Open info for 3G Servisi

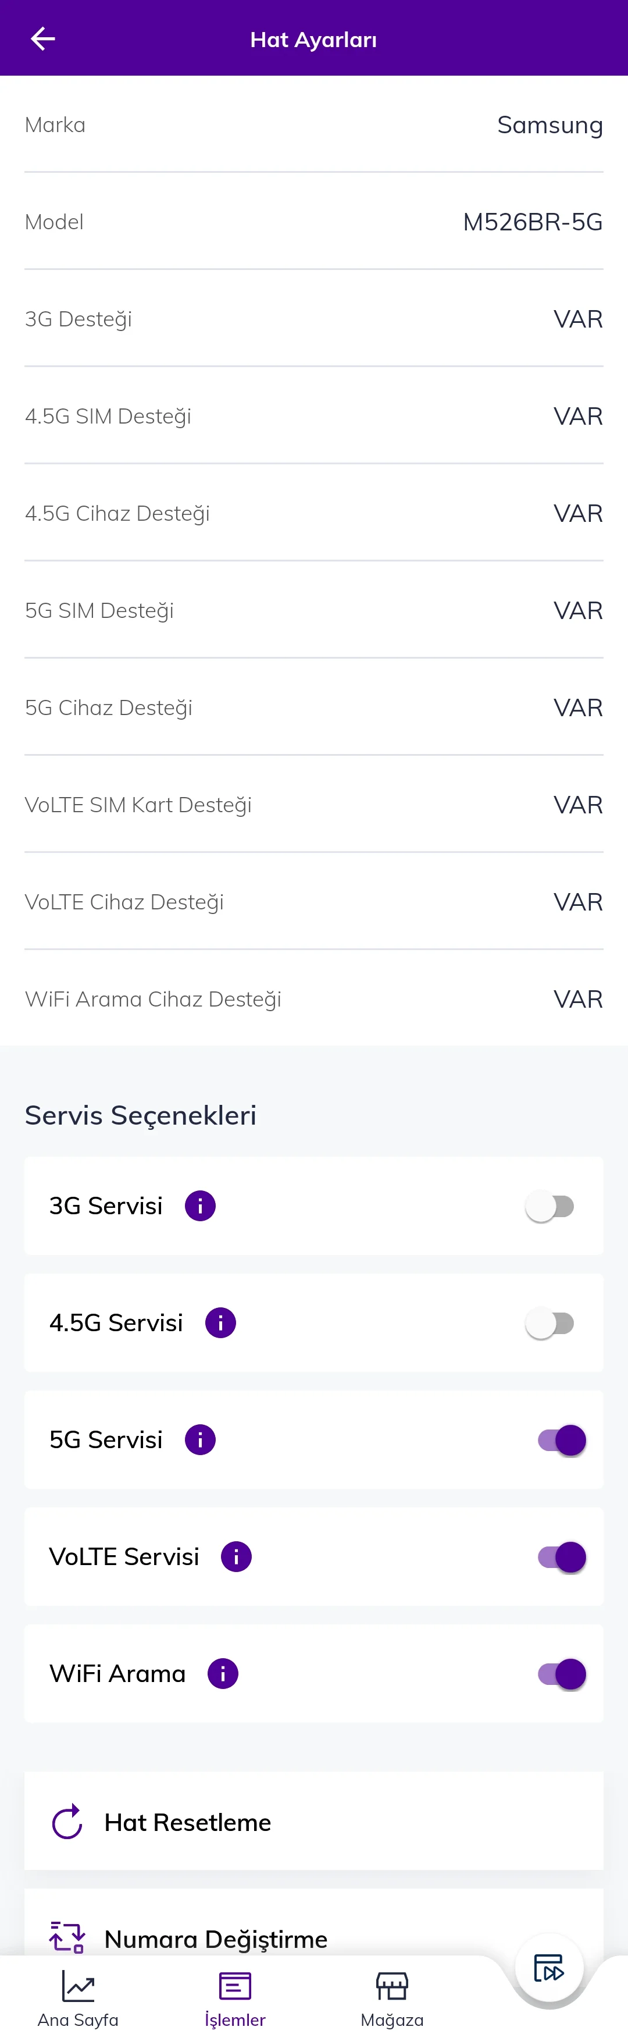201,1206
